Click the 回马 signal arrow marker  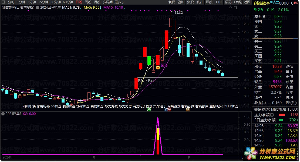[x=158, y=68]
